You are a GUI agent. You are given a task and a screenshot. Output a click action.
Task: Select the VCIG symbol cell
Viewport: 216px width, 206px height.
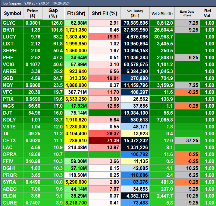[12, 64]
